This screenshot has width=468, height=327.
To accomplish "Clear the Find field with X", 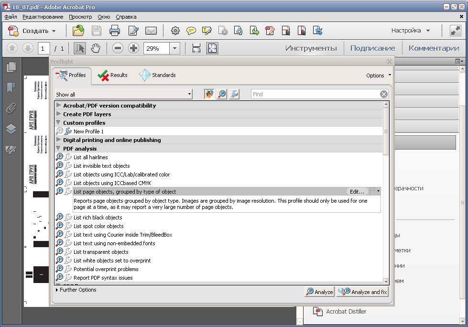I will 384,94.
